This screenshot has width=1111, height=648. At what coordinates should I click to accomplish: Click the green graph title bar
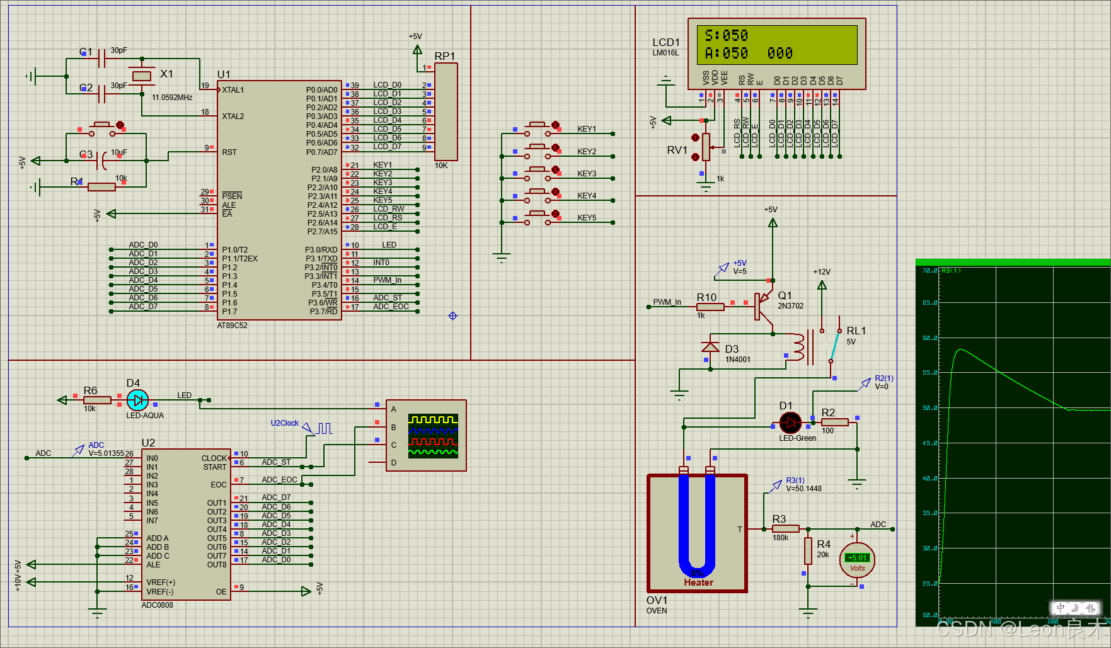point(1013,262)
